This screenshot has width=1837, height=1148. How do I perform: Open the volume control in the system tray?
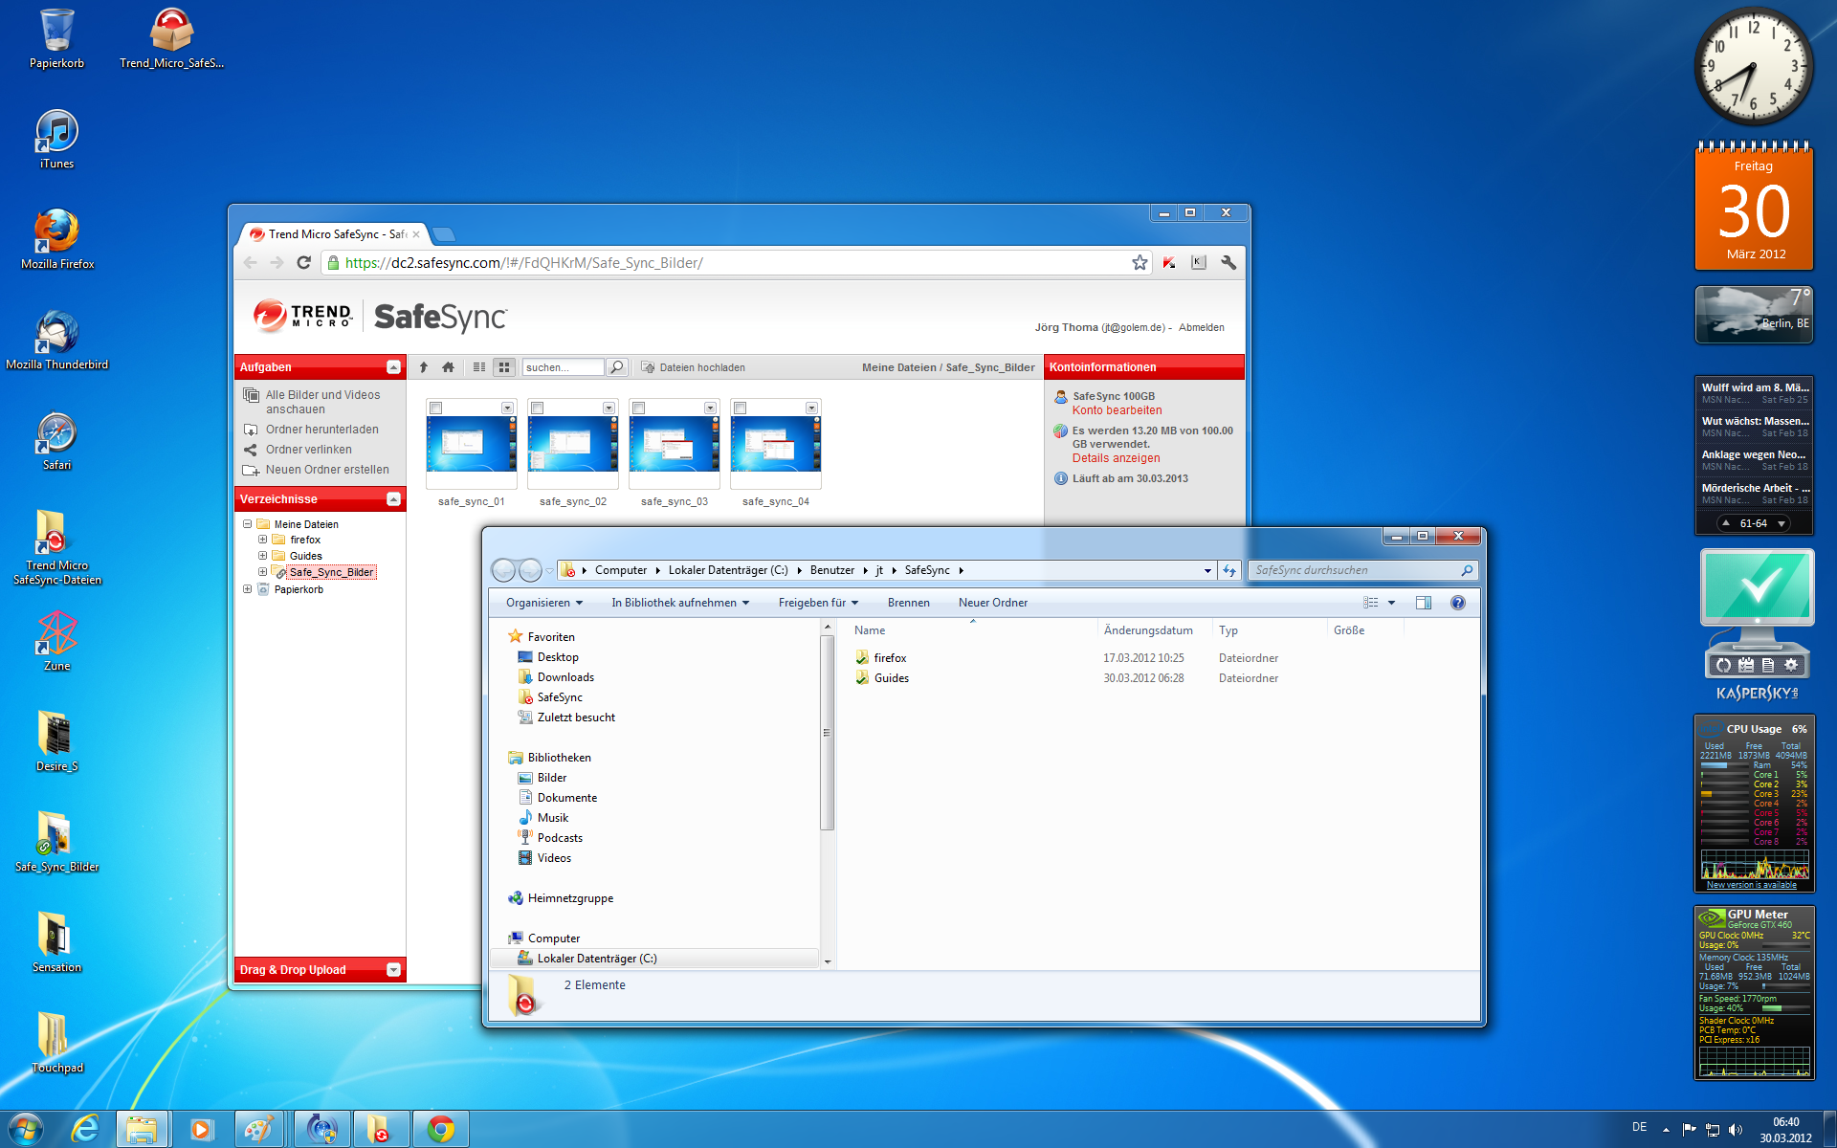click(1737, 1128)
